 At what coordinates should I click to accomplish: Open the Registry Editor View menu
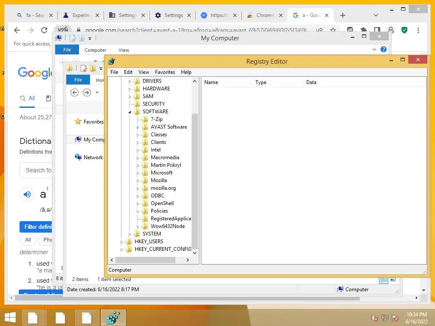(144, 72)
